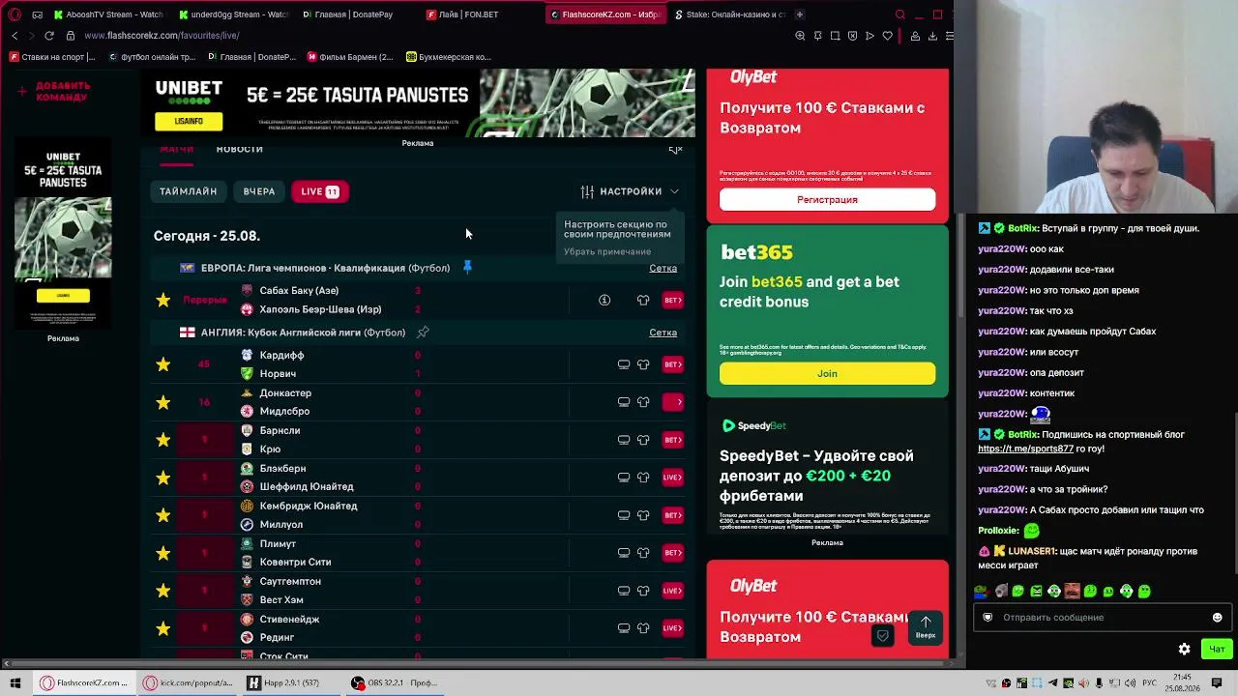
Task: Toggle favorite star for Кардифф vs Норвич
Action: click(162, 364)
